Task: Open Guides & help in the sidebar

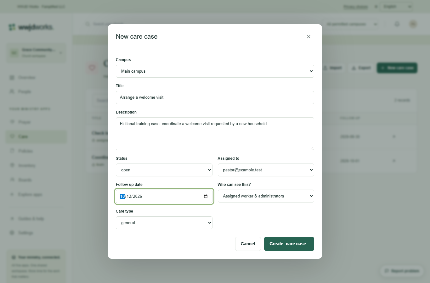Action: [x=36, y=219]
